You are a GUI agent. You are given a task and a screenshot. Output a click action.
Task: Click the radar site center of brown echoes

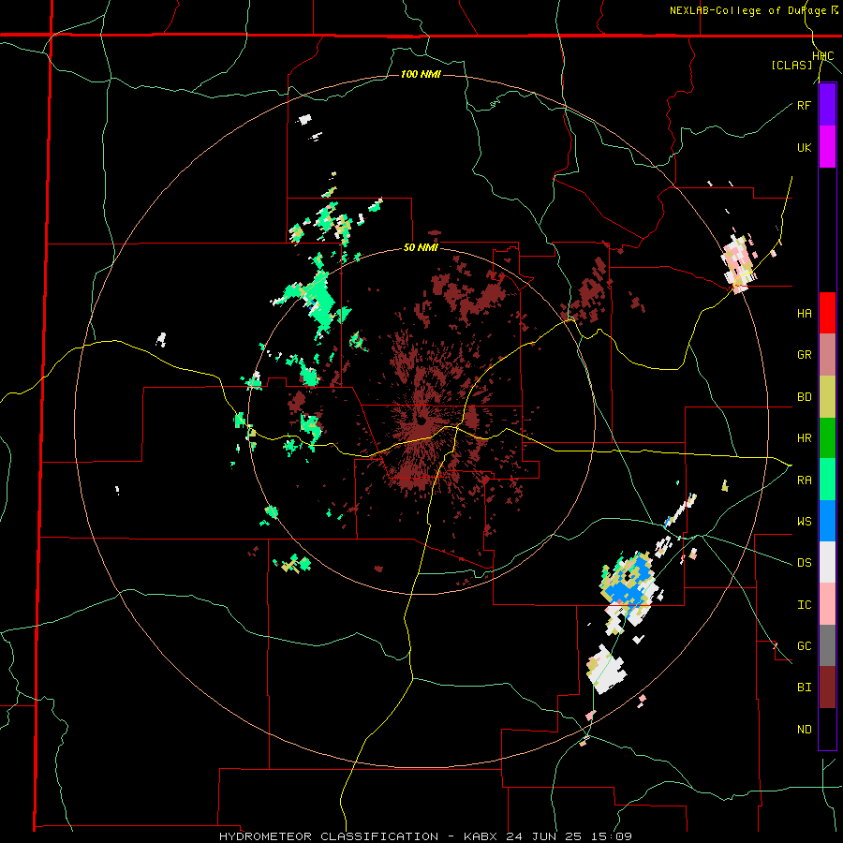click(x=421, y=420)
